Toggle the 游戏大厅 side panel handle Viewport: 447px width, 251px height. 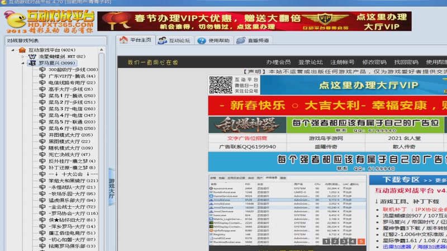pos(112,187)
